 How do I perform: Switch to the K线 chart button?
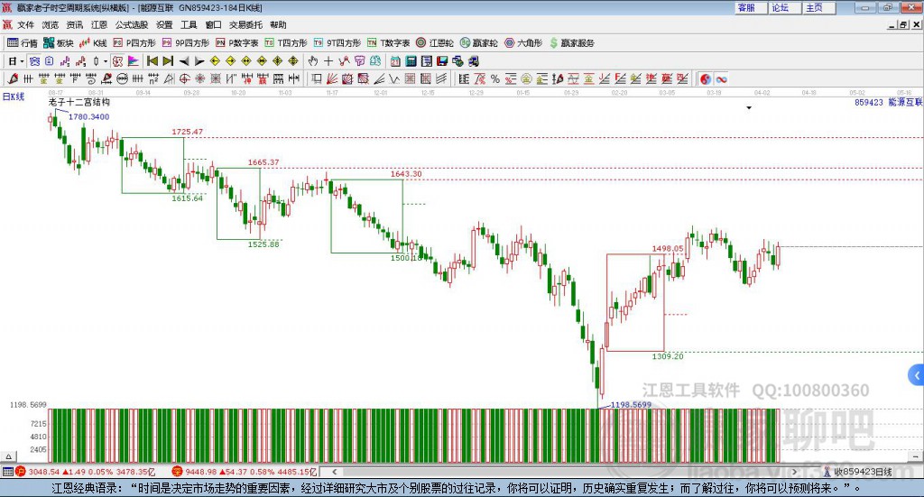(93, 43)
